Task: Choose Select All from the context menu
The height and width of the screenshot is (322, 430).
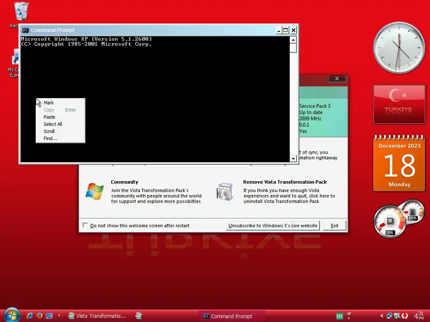Action: point(60,124)
